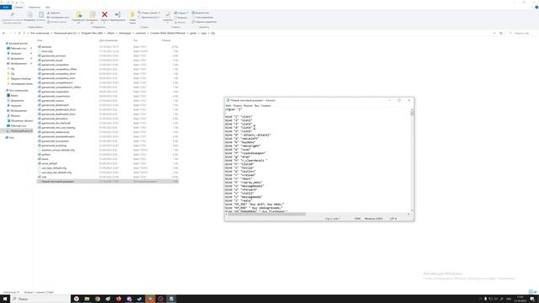This screenshot has width=539, height=303.
Task: Click Invert selection in the ribbon
Action: pyautogui.click(x=205, y=22)
